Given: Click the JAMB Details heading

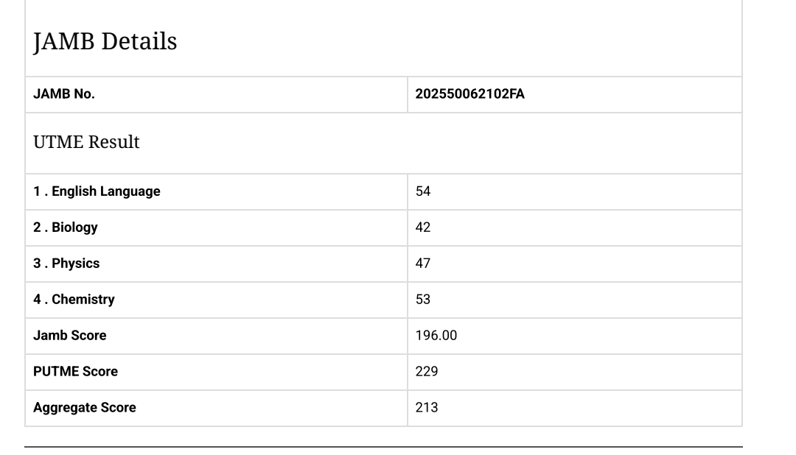Looking at the screenshot, I should 105,42.
